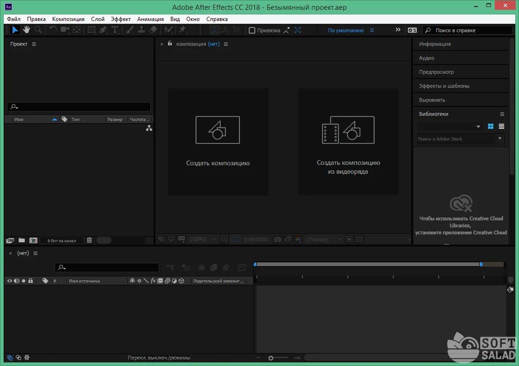This screenshot has width=519, height=366.
Task: Expand hidden workspaces with double chevron
Action: 398,30
